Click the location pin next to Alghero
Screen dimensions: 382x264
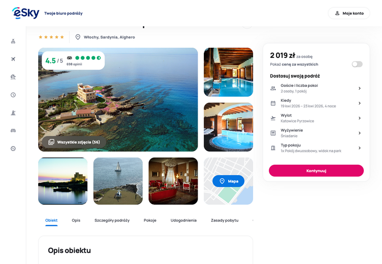pos(78,37)
